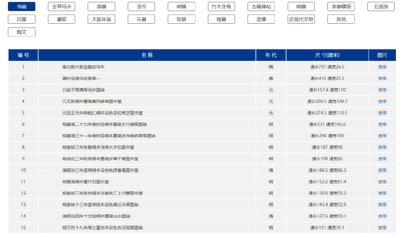This screenshot has width=405, height=238.
Task: Select the 木版年画 category
Action: click(101, 19)
